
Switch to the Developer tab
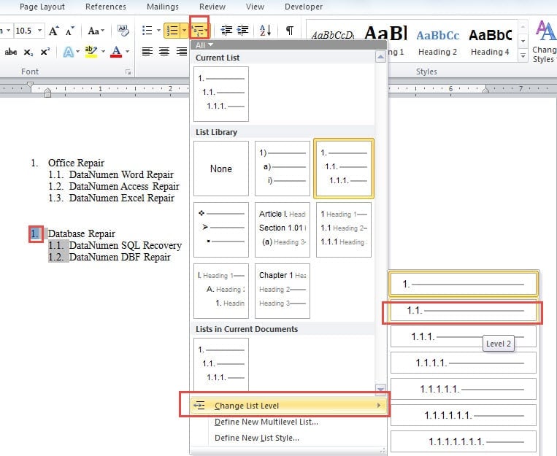pos(304,7)
